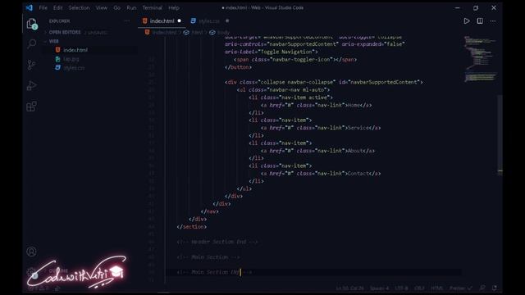Click html in the breadcrumb path
Image resolution: width=525 pixels, height=295 pixels.
click(x=197, y=33)
